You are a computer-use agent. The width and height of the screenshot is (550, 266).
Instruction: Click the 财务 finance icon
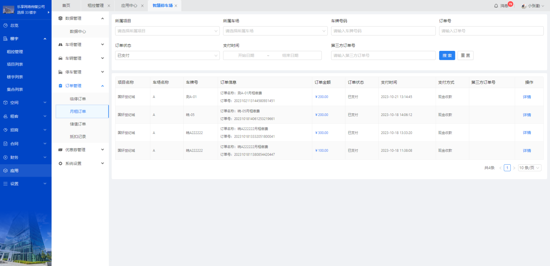[x=5, y=157]
